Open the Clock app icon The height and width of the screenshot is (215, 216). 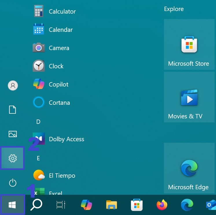[x=39, y=66]
